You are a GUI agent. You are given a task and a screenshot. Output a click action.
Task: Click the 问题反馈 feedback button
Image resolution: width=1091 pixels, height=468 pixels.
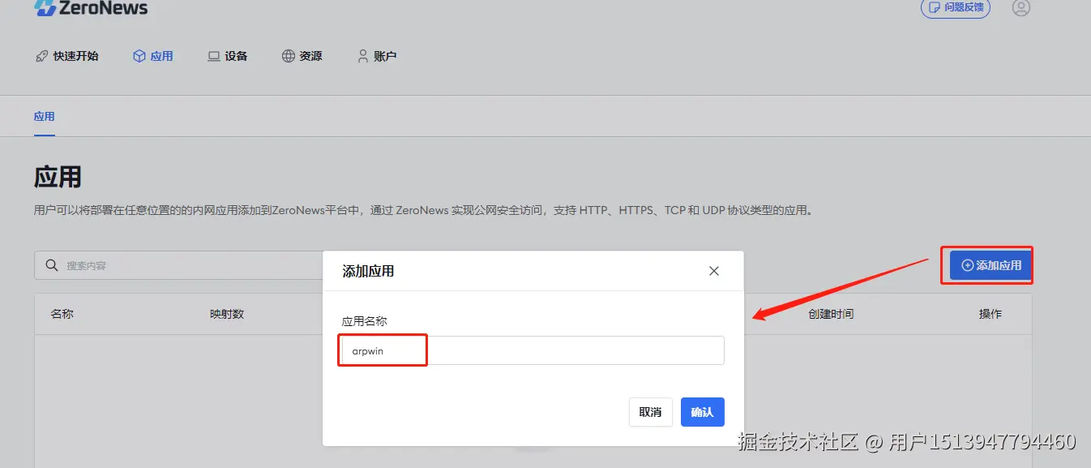(x=955, y=7)
